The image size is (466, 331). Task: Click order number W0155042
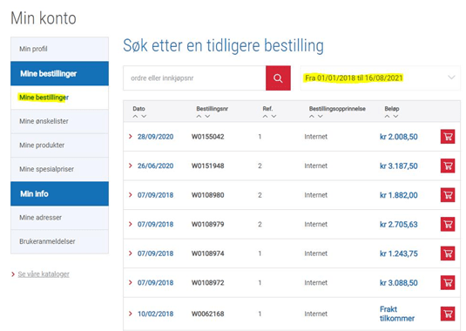coord(207,137)
